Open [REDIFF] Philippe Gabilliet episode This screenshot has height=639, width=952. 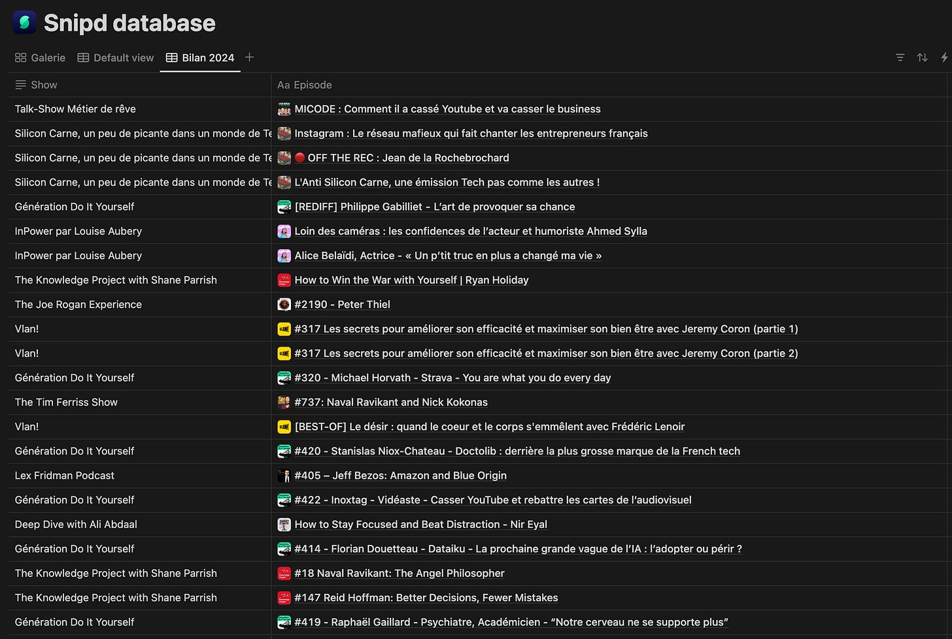point(435,207)
